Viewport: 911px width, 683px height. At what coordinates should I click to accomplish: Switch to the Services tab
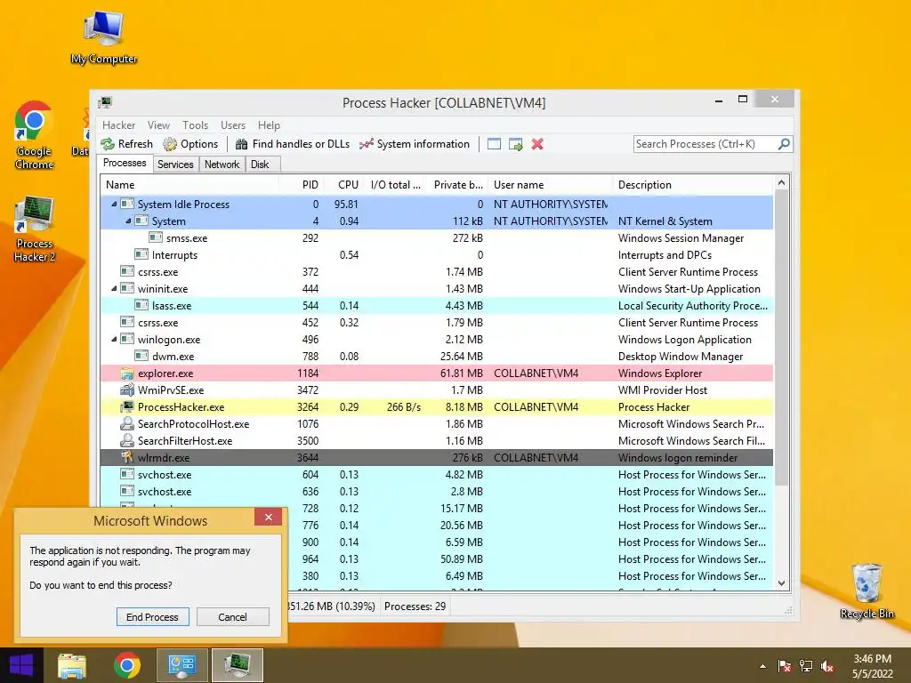coord(175,165)
